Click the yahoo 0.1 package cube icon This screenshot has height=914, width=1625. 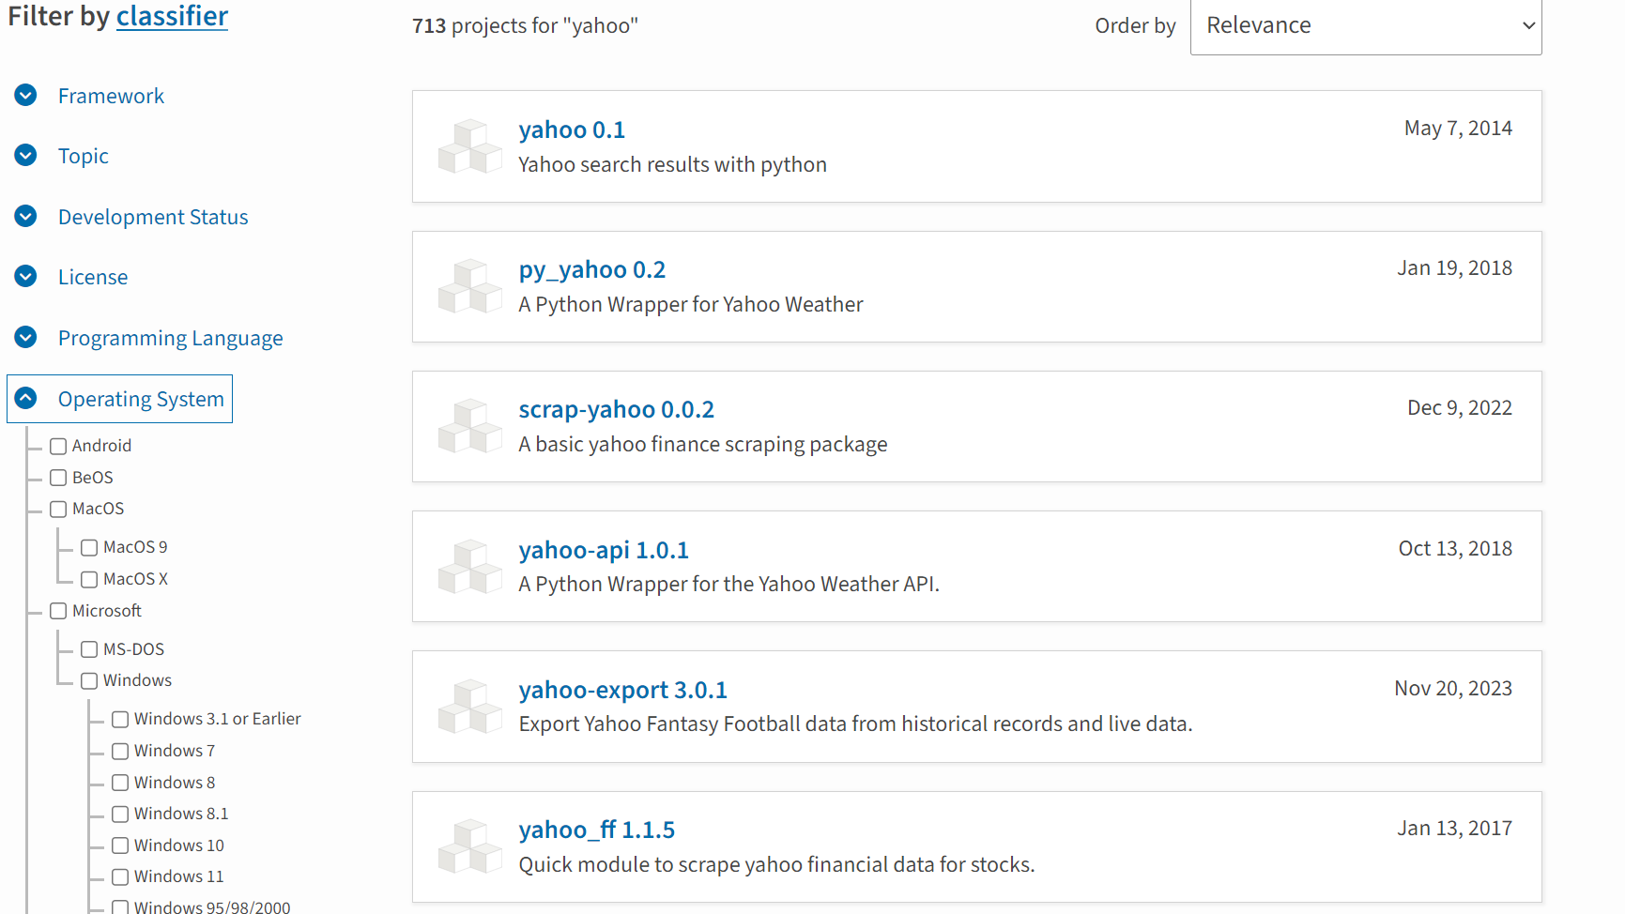click(470, 146)
